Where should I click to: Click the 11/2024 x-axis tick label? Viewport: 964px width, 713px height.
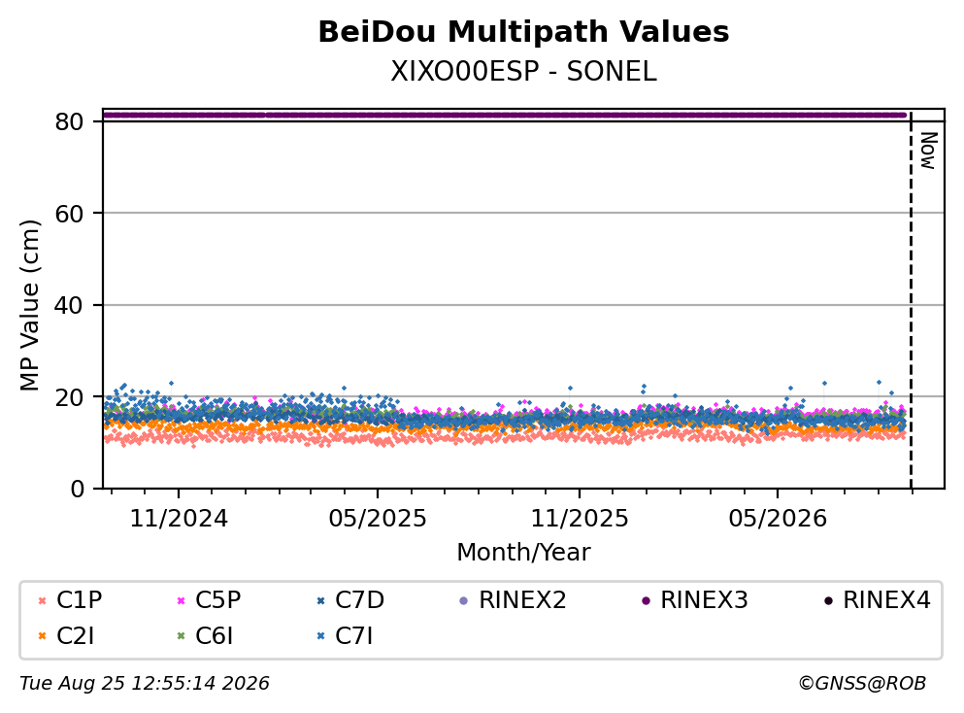point(179,519)
